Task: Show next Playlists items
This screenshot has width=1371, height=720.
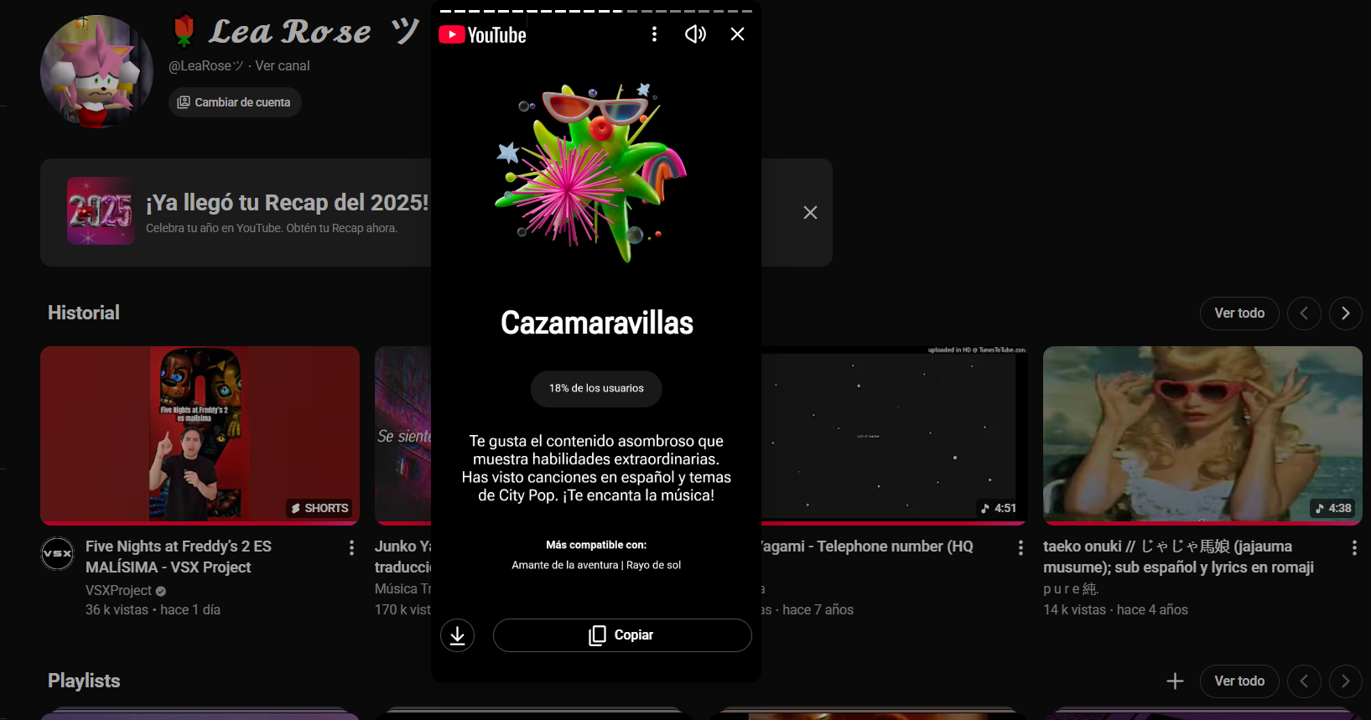Action: pyautogui.click(x=1346, y=681)
